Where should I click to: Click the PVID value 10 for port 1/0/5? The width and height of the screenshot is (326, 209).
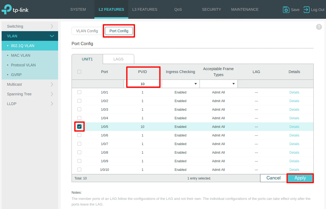[x=143, y=127]
